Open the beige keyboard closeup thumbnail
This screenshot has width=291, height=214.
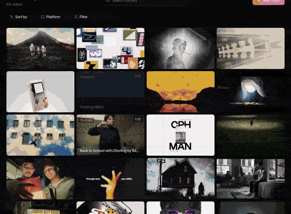pyautogui.click(x=250, y=49)
